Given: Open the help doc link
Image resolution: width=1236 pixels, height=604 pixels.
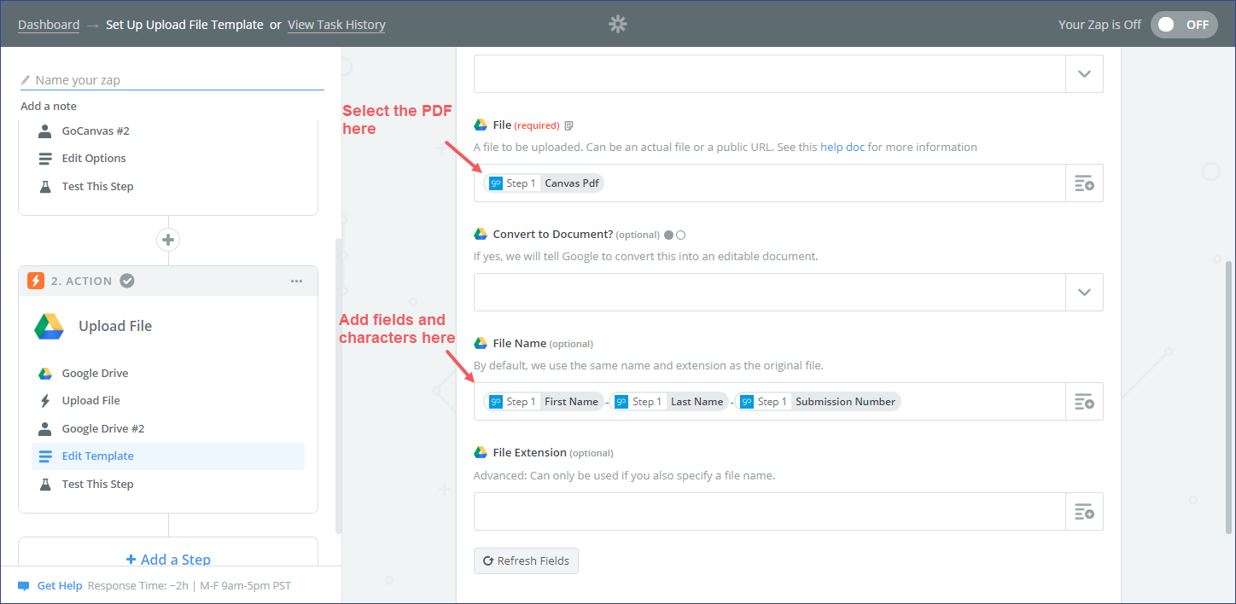Looking at the screenshot, I should tap(842, 147).
